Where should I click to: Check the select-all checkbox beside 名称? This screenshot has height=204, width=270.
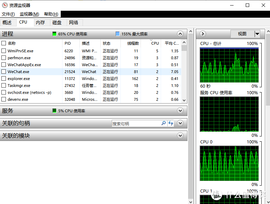(3, 43)
